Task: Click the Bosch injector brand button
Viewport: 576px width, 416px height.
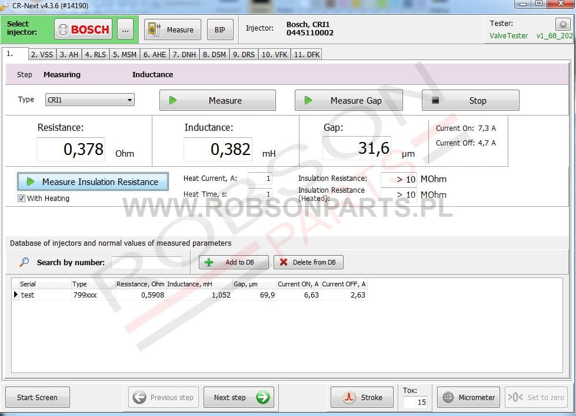Action: [x=83, y=29]
